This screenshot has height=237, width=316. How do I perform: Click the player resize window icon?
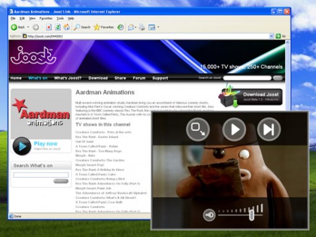[197, 130]
